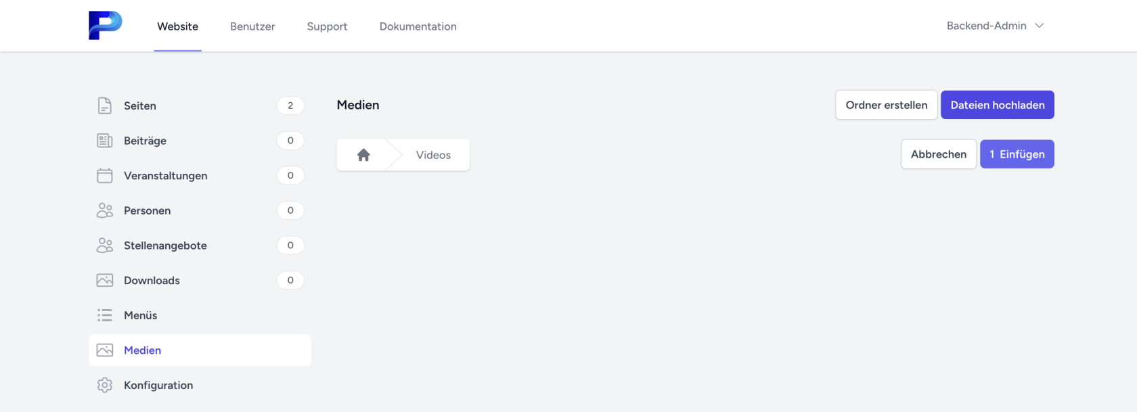Viewport: 1137px width, 412px height.
Task: Click the Seiten page icon
Action: (105, 106)
